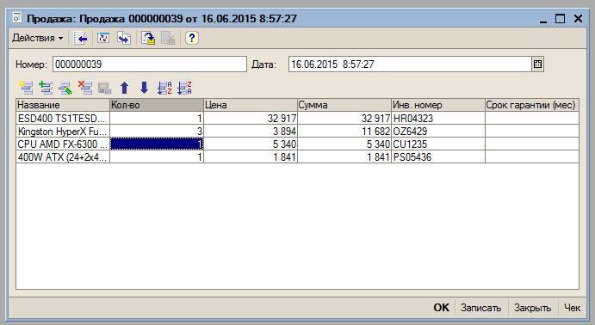Viewport: 595px width, 325px height.
Task: Open the calendar picker next to the Дата field
Action: (537, 64)
